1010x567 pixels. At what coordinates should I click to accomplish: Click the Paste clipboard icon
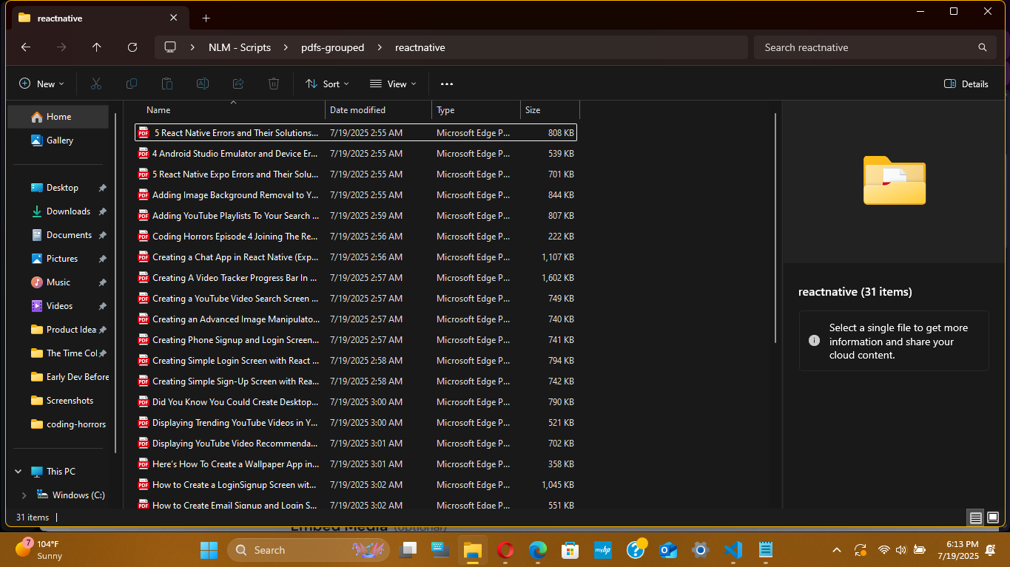coord(166,84)
